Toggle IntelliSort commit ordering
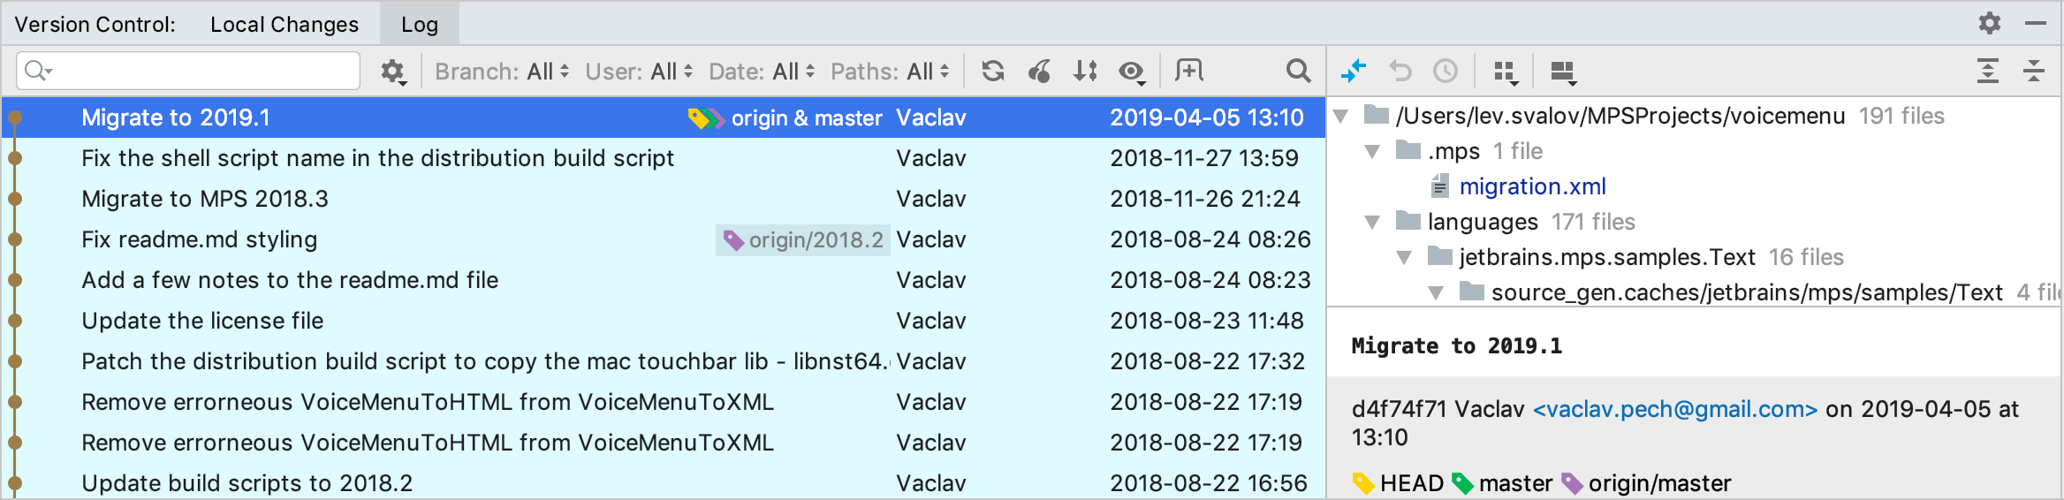Image resolution: width=2064 pixels, height=500 pixels. 1085,71
